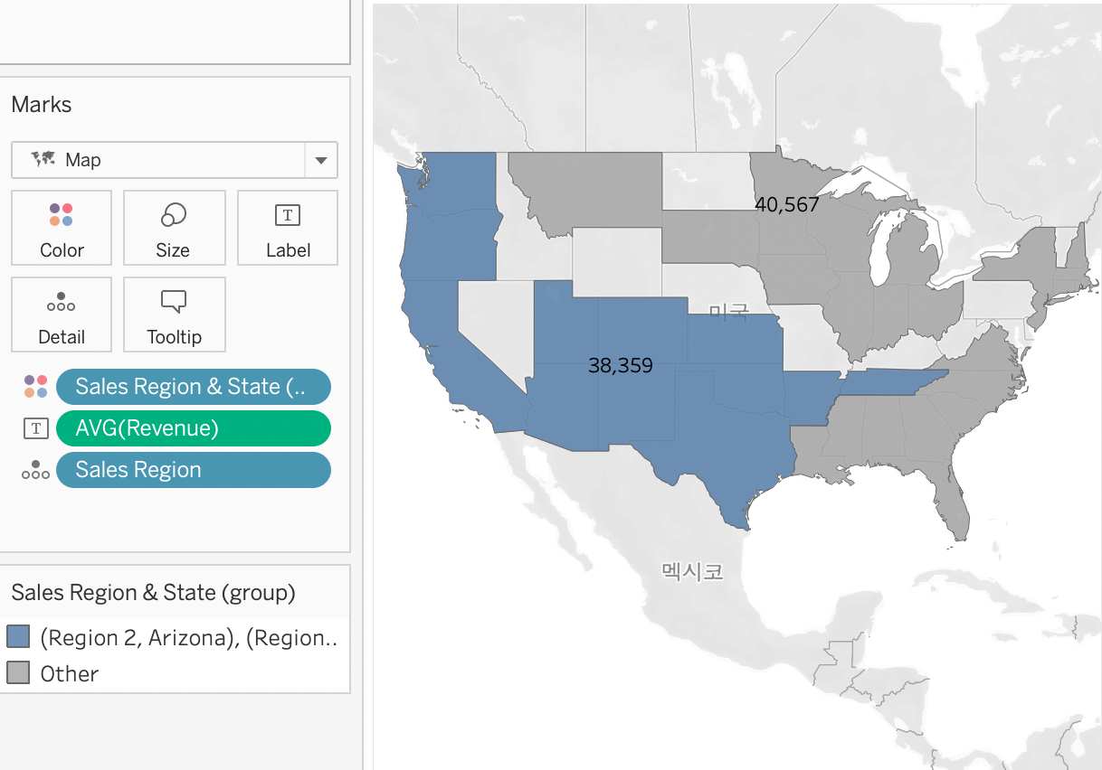1102x770 pixels.
Task: Select the Map mark type combo box
Action: [x=163, y=160]
